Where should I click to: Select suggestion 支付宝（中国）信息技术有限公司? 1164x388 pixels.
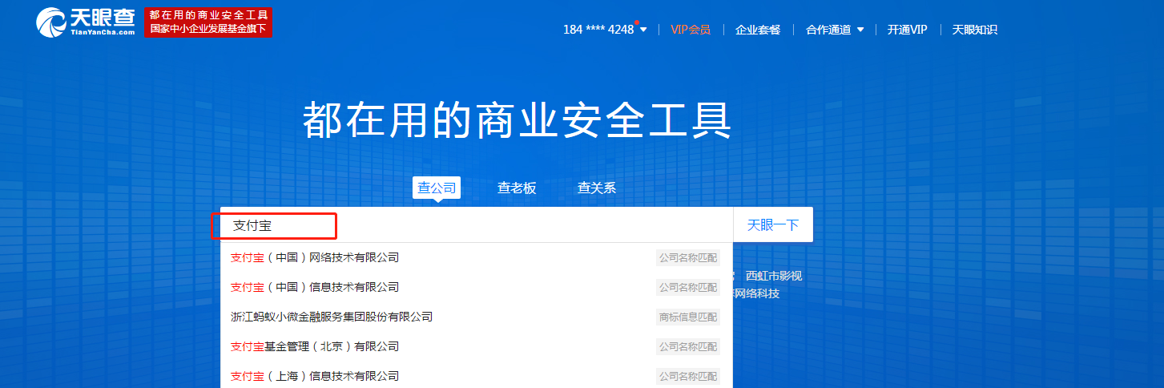(x=476, y=287)
